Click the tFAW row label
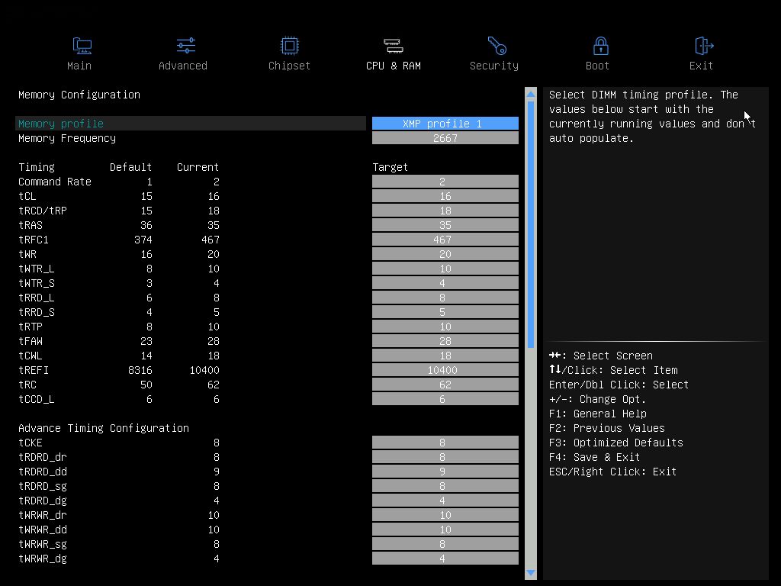Image resolution: width=781 pixels, height=586 pixels. (31, 341)
